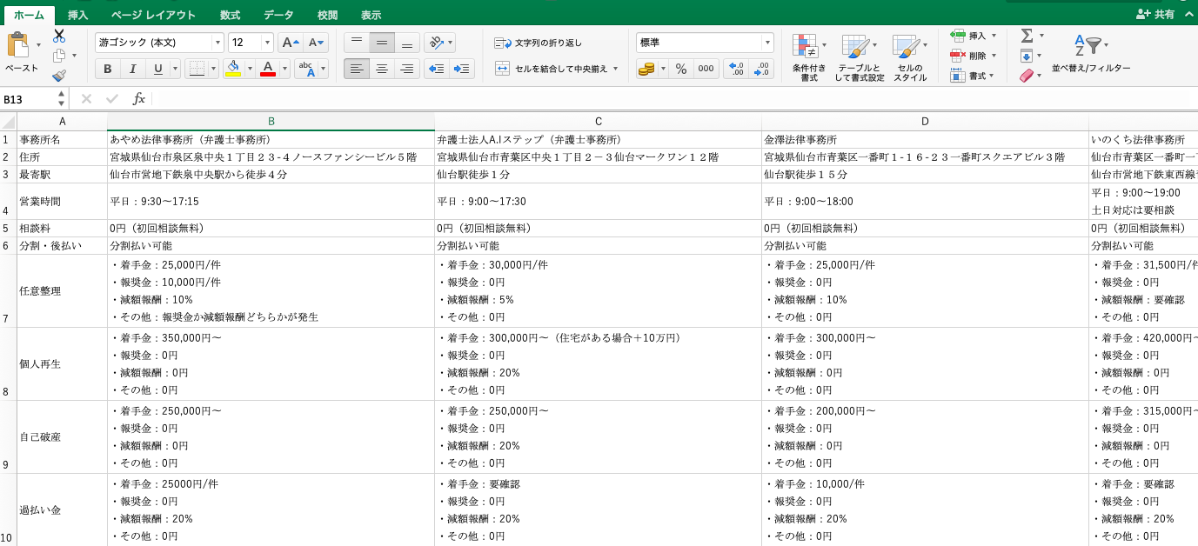This screenshot has height=546, width=1198.
Task: Toggle middle vertical alignment
Action: click(382, 43)
